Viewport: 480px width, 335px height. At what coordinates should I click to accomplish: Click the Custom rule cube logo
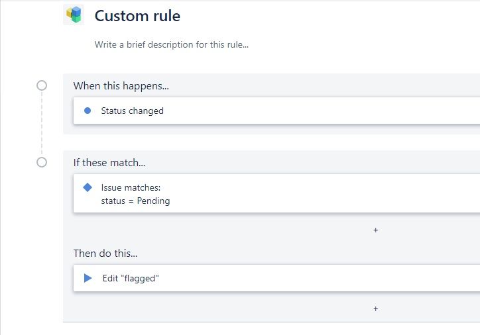[x=74, y=15]
